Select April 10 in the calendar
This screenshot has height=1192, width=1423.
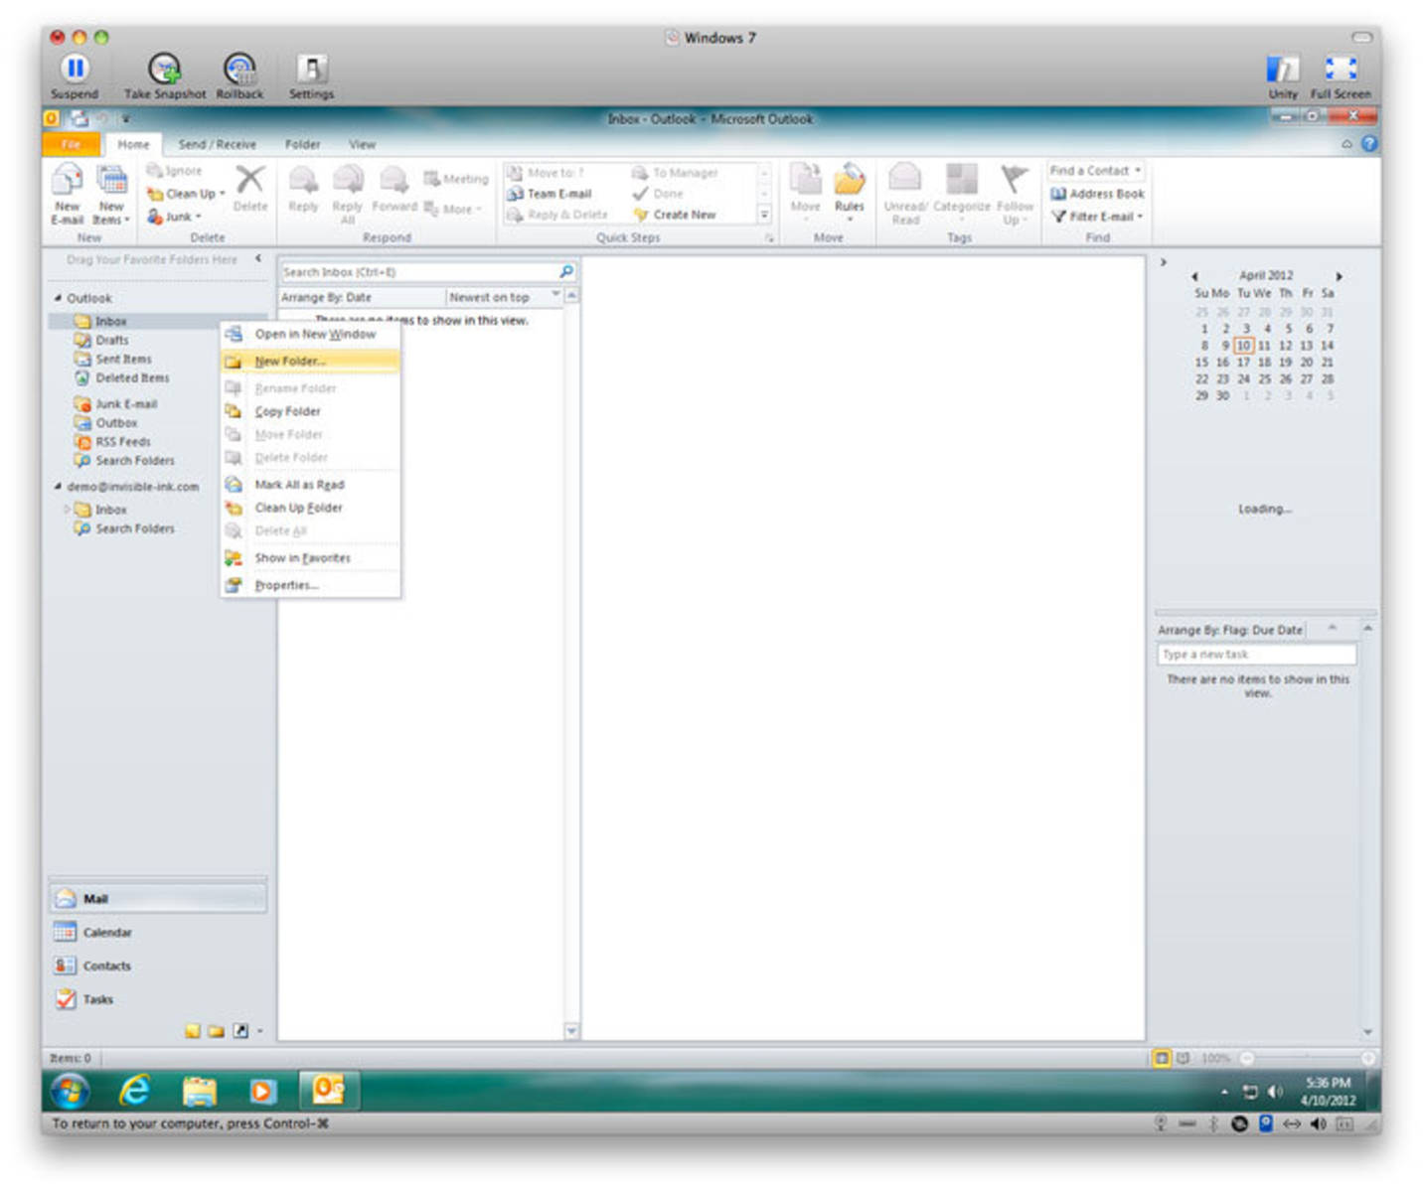pyautogui.click(x=1243, y=346)
